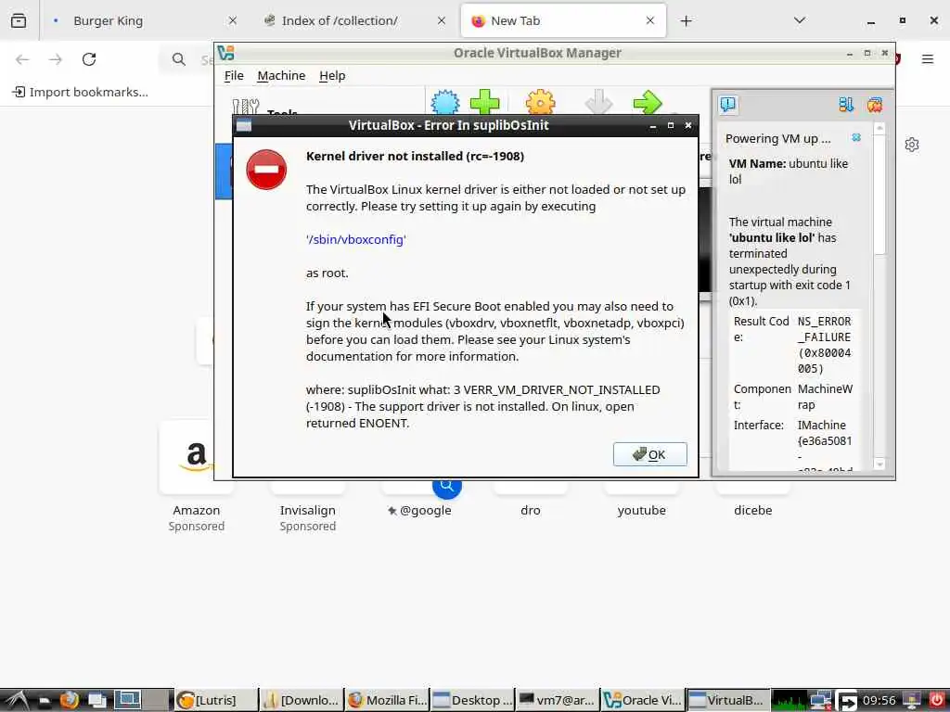Click the 'Kernel driver not installed (rc=-1908)' heading
This screenshot has width=950, height=712.
pyautogui.click(x=415, y=156)
